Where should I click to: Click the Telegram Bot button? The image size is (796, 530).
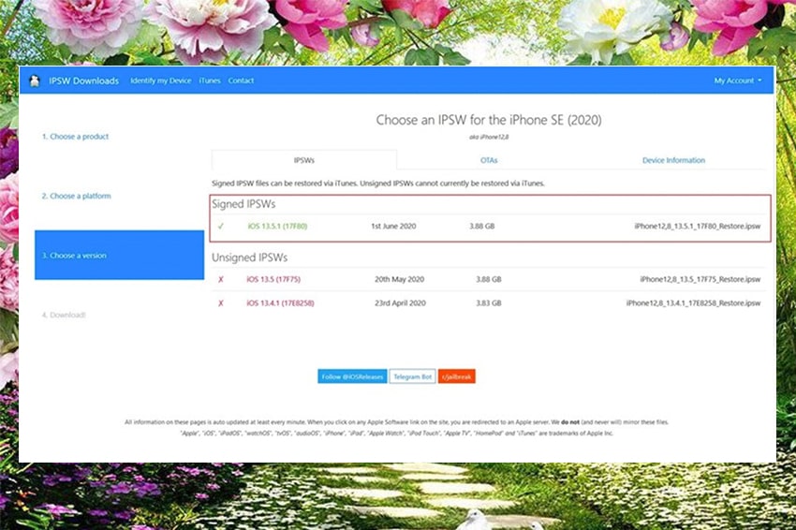tap(412, 376)
